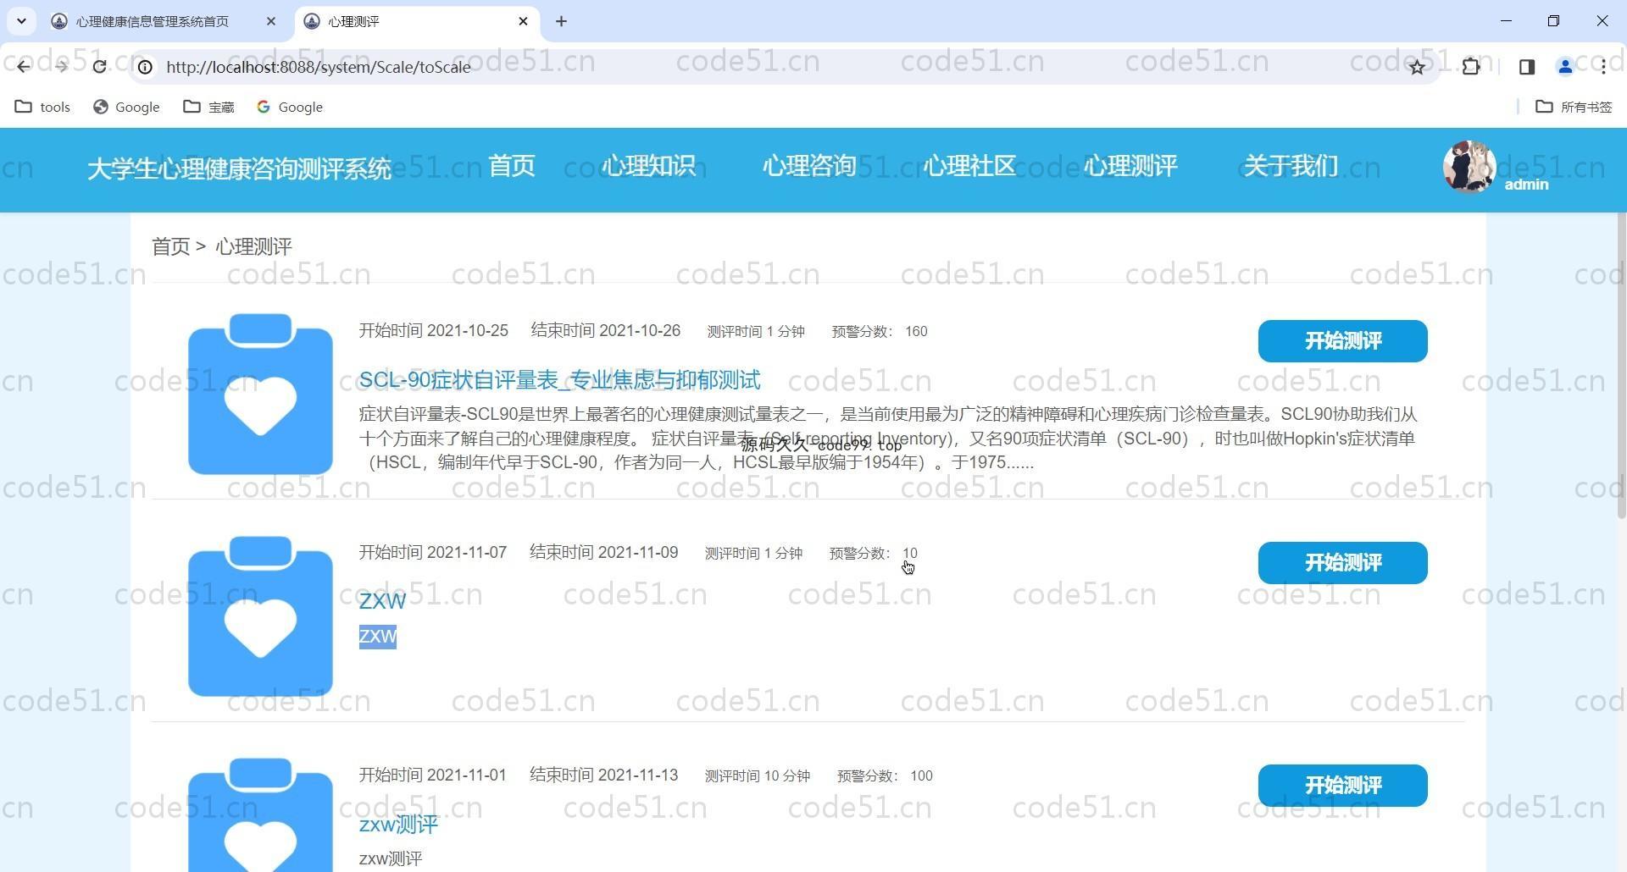Open first Google bookmark with globe icon

pyautogui.click(x=126, y=107)
